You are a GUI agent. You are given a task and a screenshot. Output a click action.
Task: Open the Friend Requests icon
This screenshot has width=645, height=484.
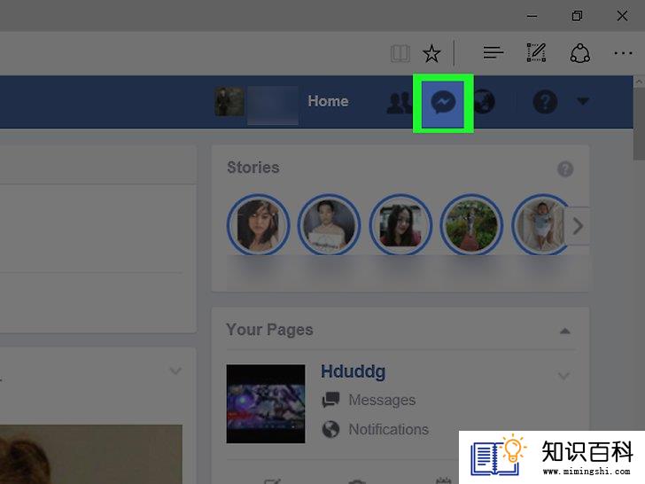399,103
